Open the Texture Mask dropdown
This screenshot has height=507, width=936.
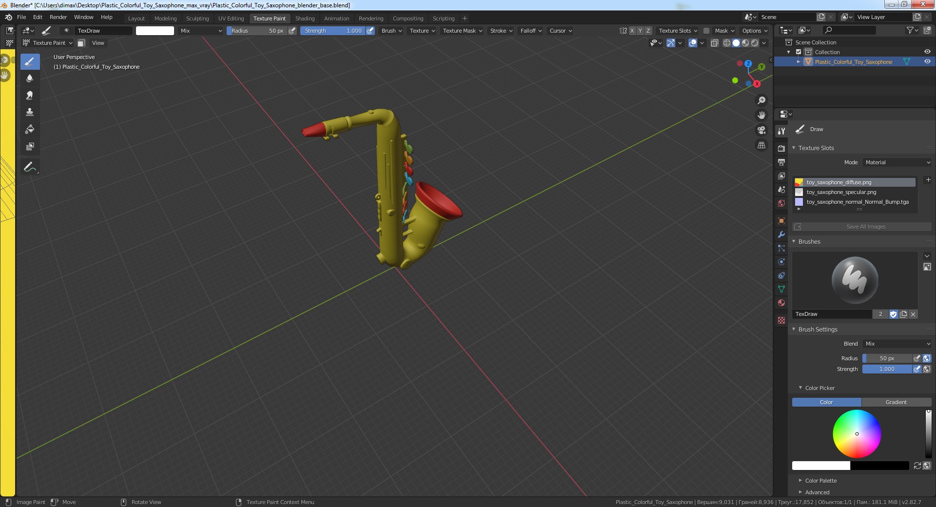[462, 31]
